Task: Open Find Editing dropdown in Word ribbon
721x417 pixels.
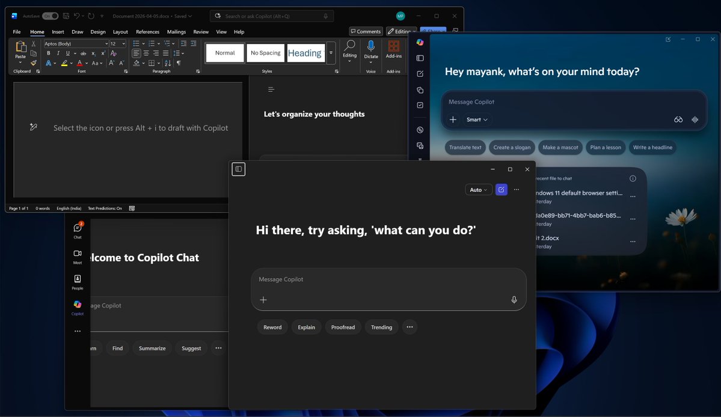Action: 349,50
